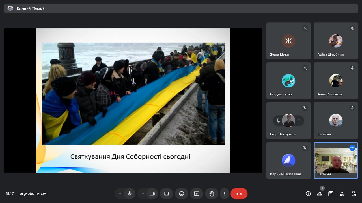362x203 pixels.
Task: Leave the call with red hang-up button
Action: pyautogui.click(x=239, y=193)
